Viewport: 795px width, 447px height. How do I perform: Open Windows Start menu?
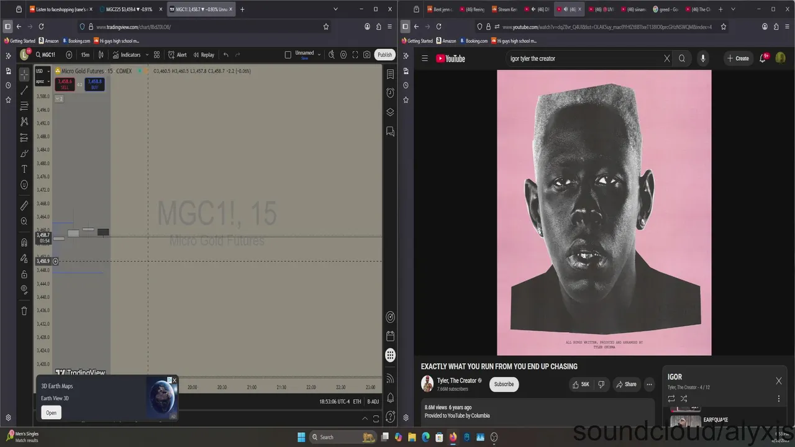pyautogui.click(x=301, y=437)
